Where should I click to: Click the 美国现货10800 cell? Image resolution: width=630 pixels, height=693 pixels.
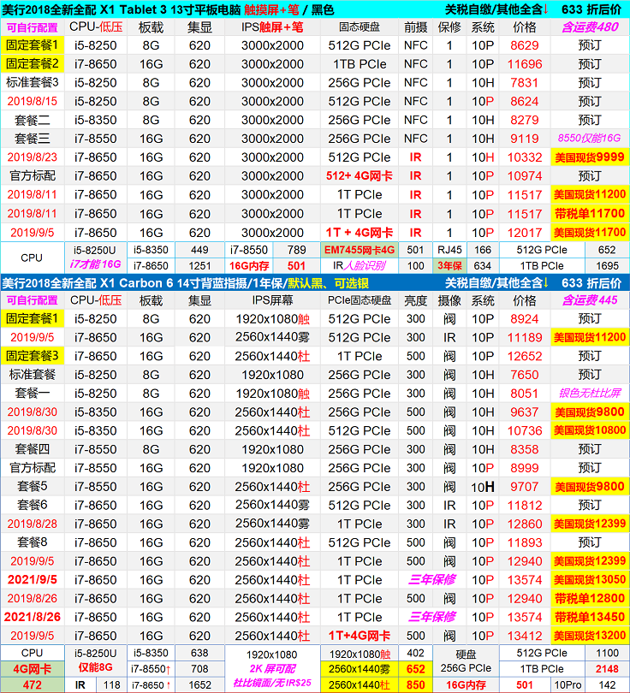click(591, 430)
